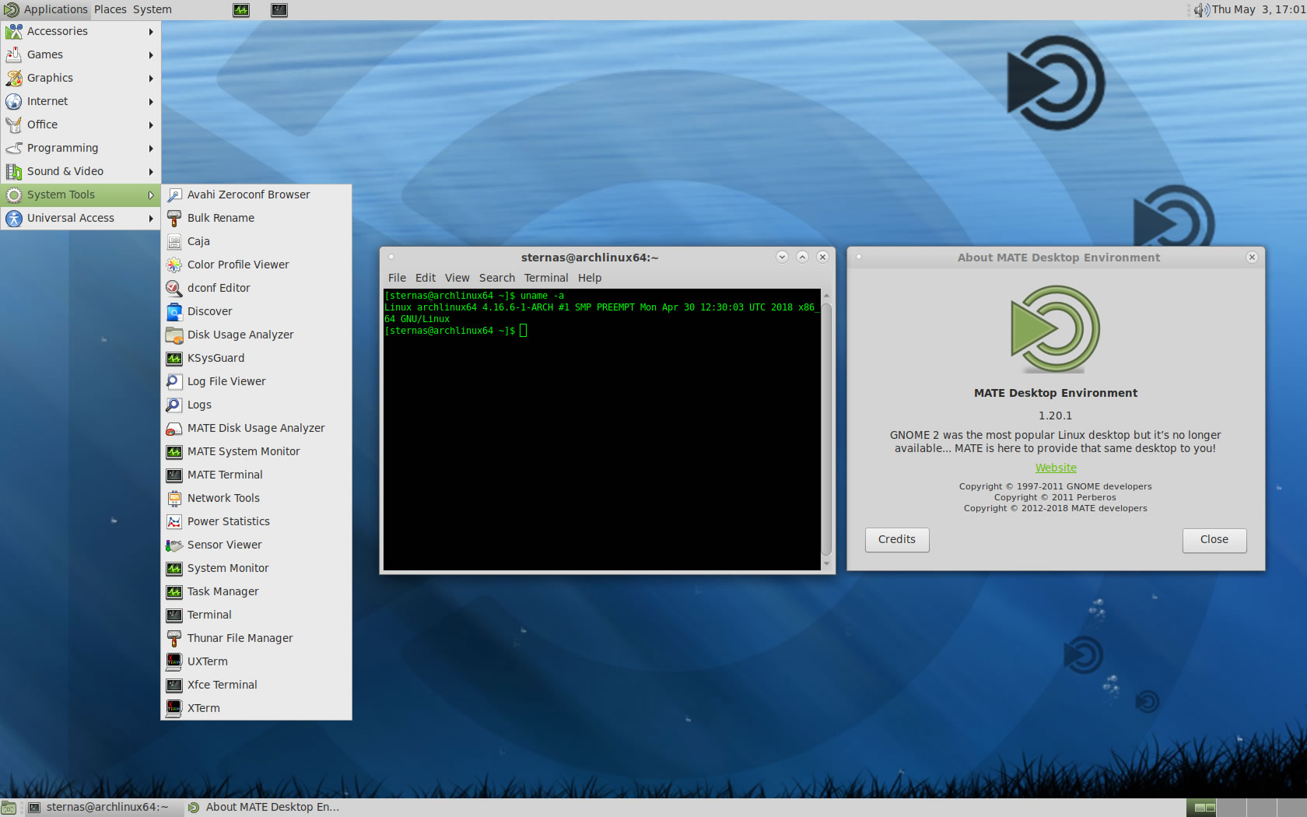The image size is (1307, 817).
Task: Launch Power Statistics
Action: pos(256,521)
